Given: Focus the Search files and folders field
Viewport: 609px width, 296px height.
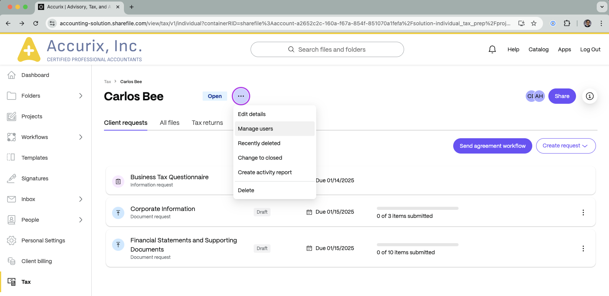Looking at the screenshot, I should (x=327, y=49).
